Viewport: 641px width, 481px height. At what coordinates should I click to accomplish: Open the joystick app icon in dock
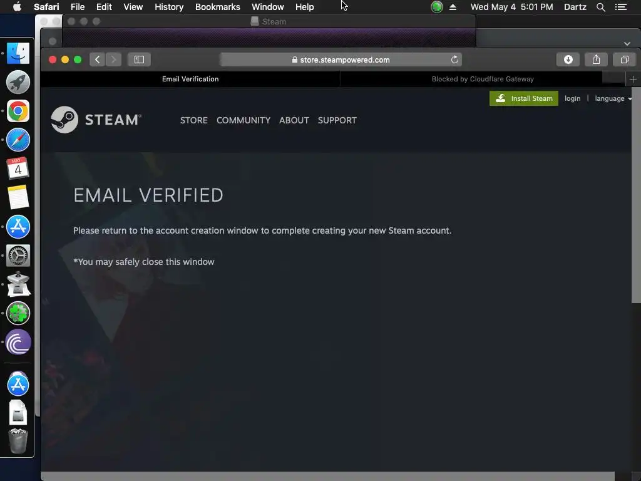point(18,284)
